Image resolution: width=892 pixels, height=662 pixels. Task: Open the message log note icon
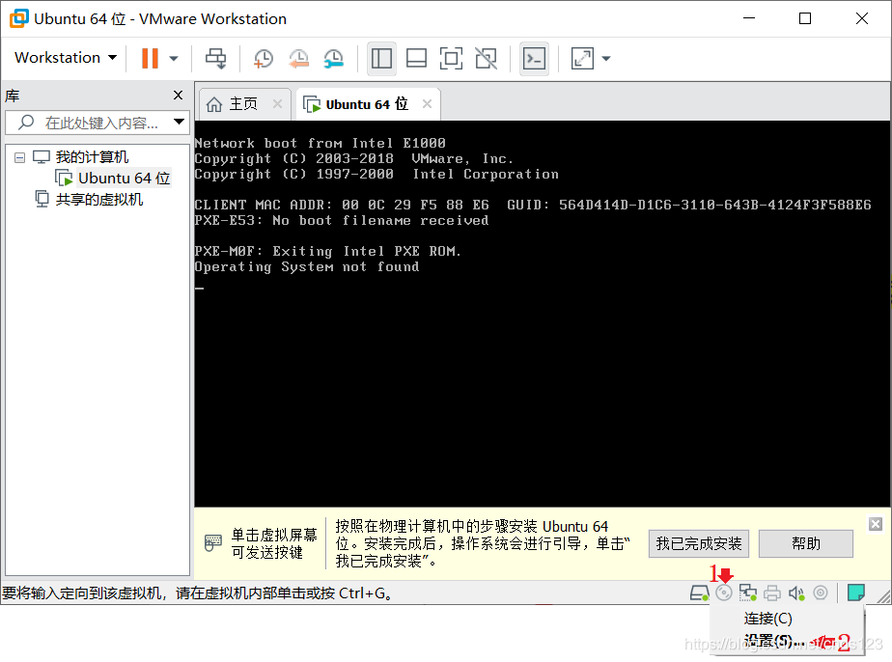coord(856,593)
